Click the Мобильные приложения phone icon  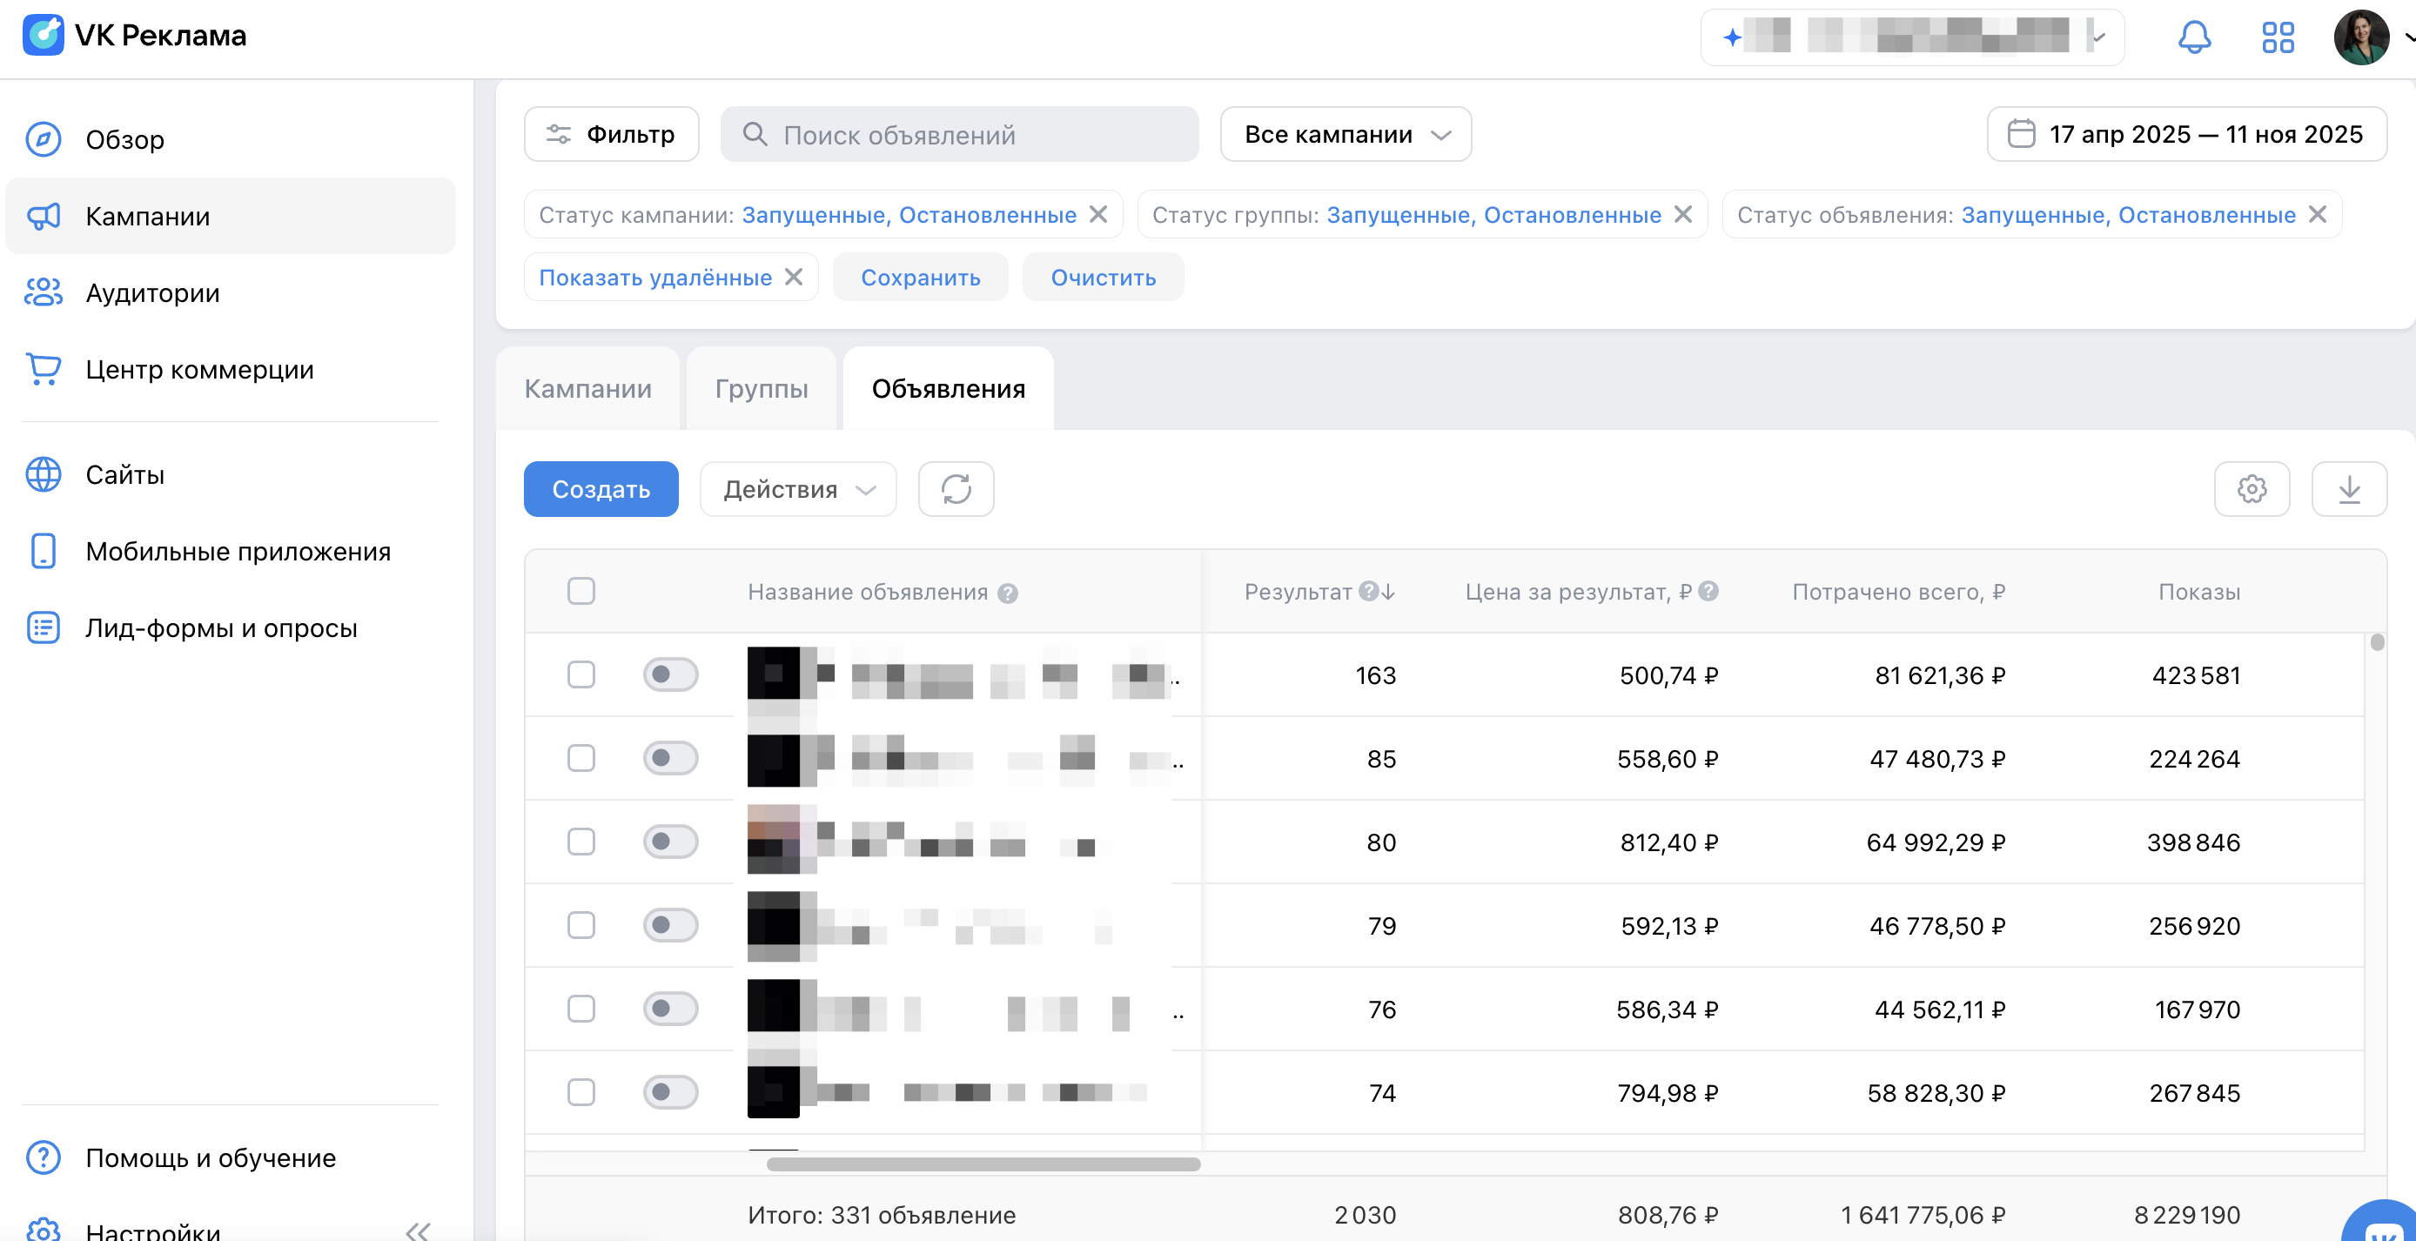[44, 552]
